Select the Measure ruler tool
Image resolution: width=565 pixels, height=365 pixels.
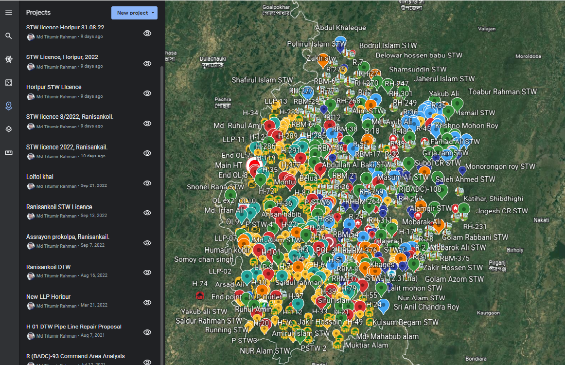[9, 153]
